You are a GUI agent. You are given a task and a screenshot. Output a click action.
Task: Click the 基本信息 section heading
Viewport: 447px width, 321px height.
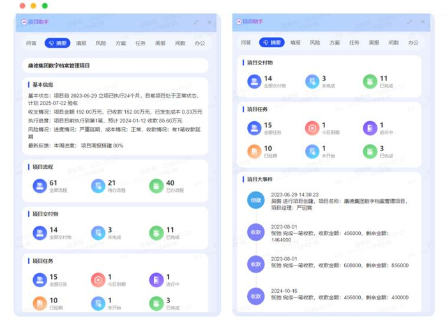click(x=43, y=85)
